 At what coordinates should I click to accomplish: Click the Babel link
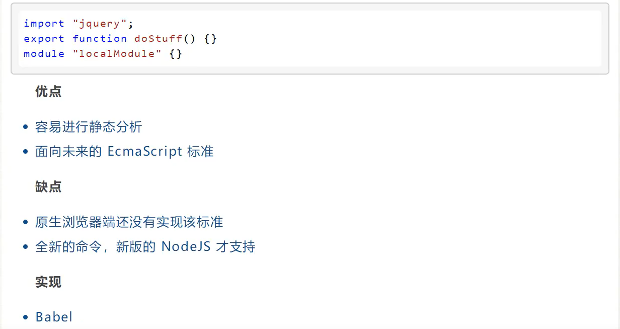click(x=54, y=317)
